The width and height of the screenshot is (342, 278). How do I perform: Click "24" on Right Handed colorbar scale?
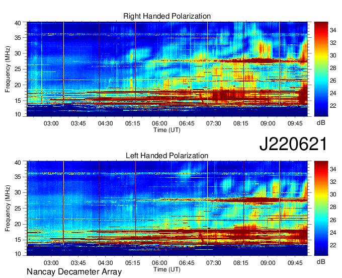[333, 93]
